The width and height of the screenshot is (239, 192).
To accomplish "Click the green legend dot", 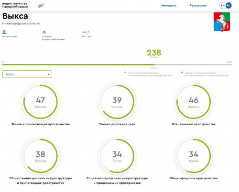I will 125,73.
